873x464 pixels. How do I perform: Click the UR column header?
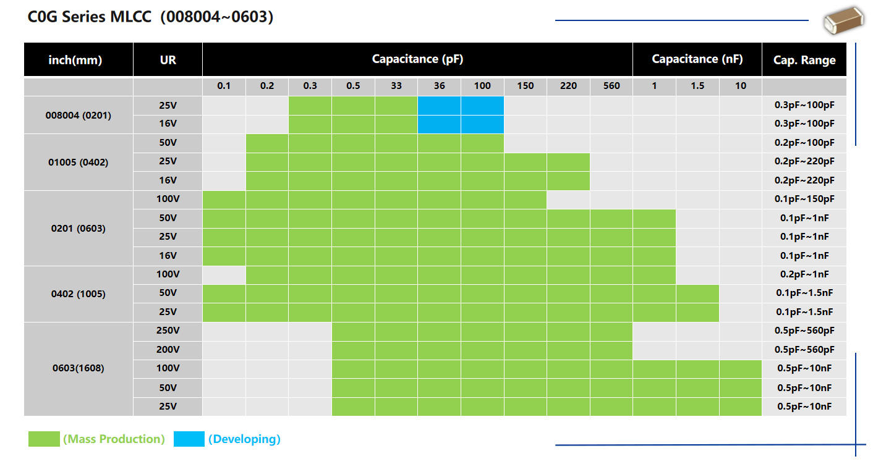tap(168, 60)
